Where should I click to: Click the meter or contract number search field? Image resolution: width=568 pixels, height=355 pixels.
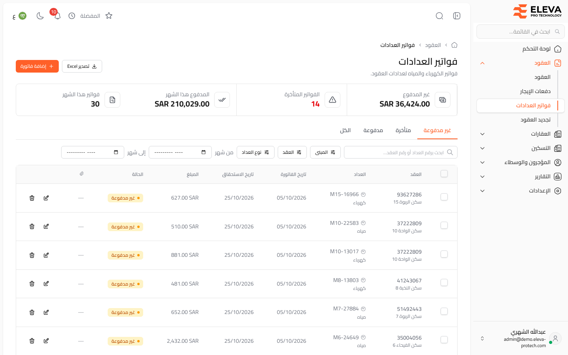pos(401,152)
